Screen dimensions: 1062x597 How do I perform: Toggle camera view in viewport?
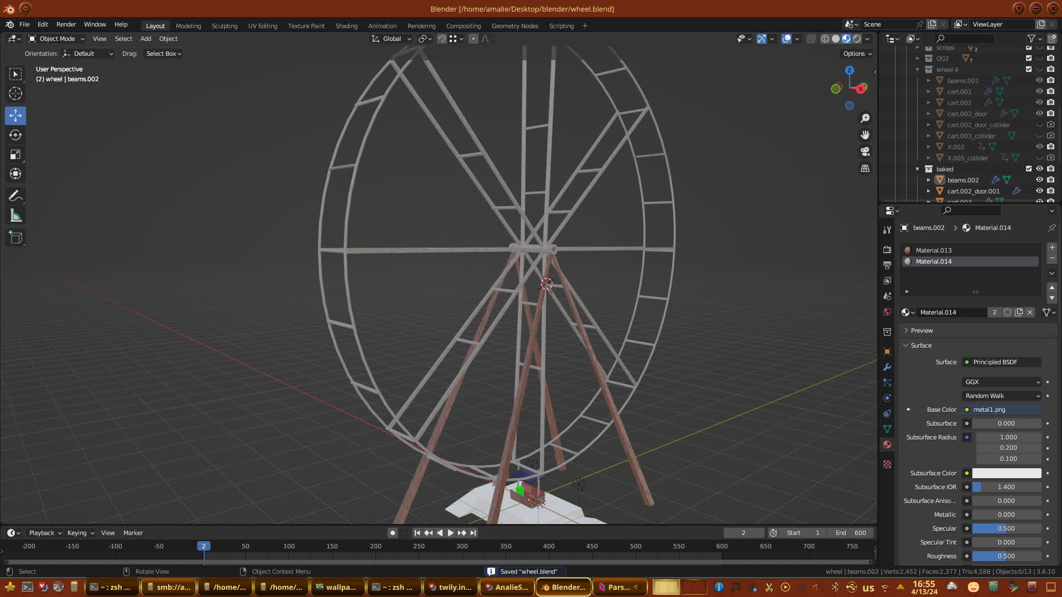(865, 151)
